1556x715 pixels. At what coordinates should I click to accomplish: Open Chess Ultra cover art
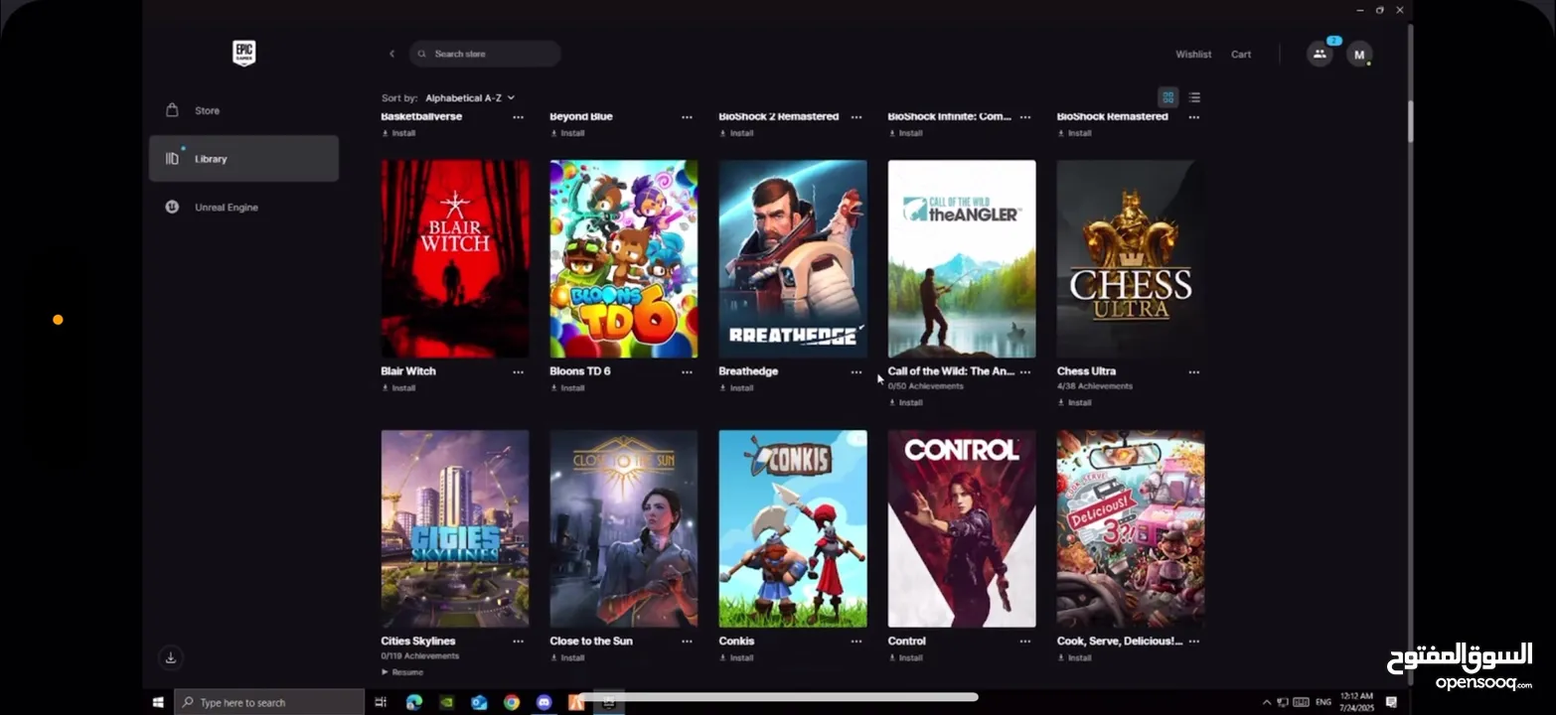click(1131, 259)
